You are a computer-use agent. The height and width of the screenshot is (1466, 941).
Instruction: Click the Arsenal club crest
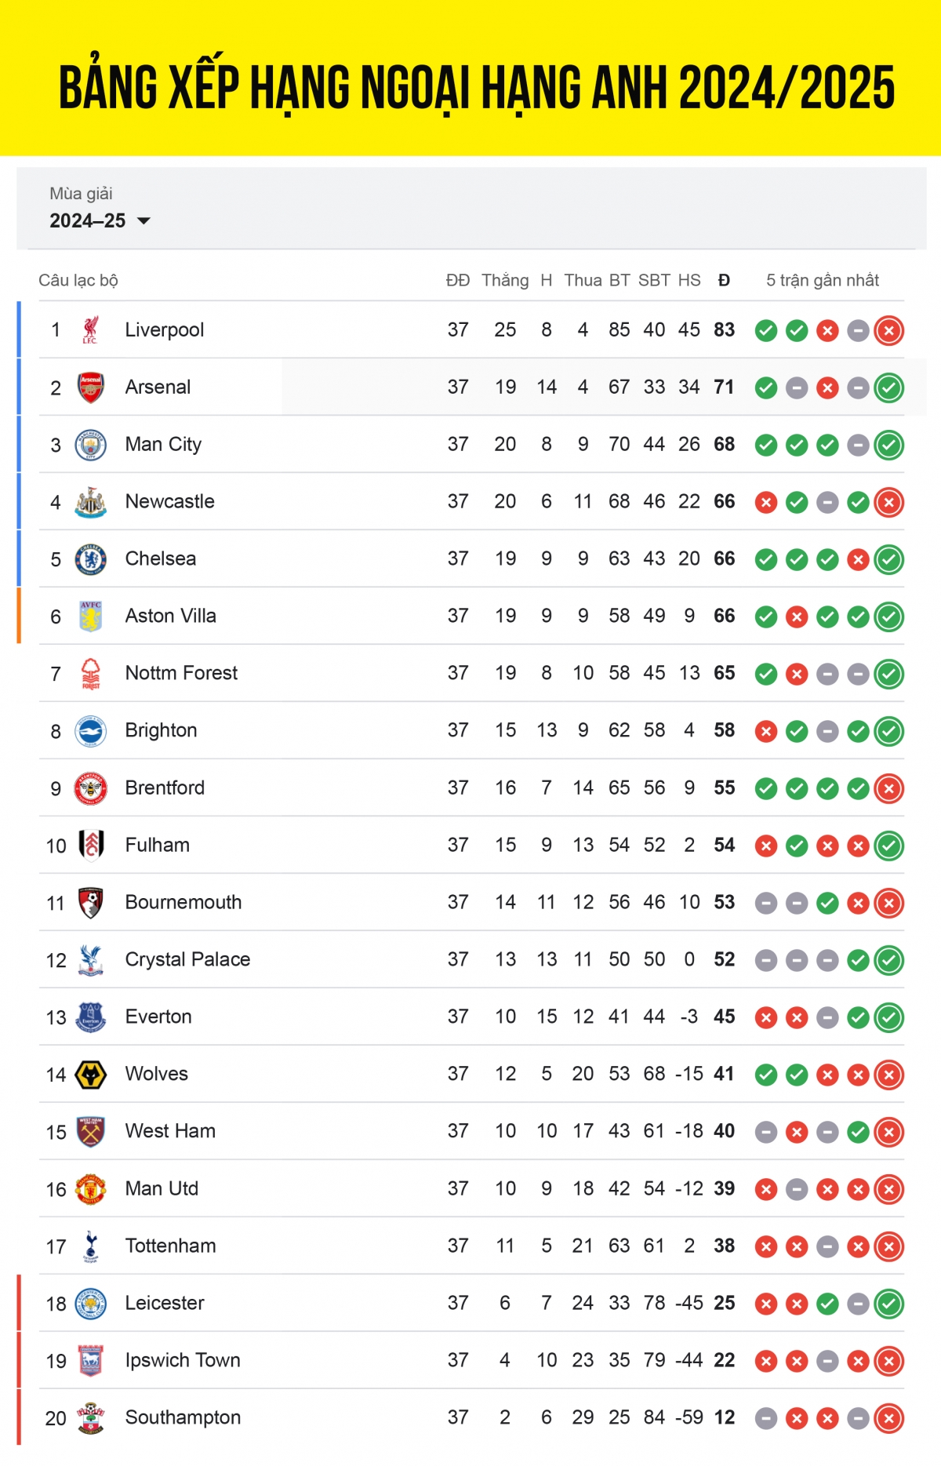pyautogui.click(x=91, y=387)
